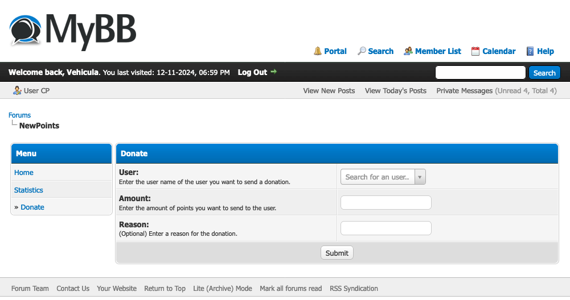The height and width of the screenshot is (300, 570).
Task: Click the Portal bell icon
Action: [318, 51]
